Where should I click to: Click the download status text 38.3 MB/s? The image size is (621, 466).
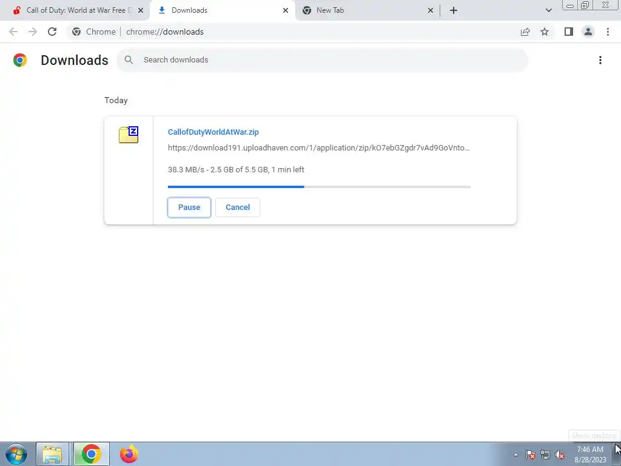point(236,170)
